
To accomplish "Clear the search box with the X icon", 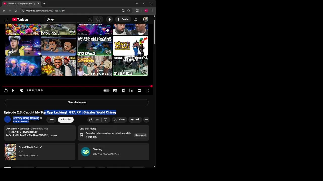I will pos(90,19).
